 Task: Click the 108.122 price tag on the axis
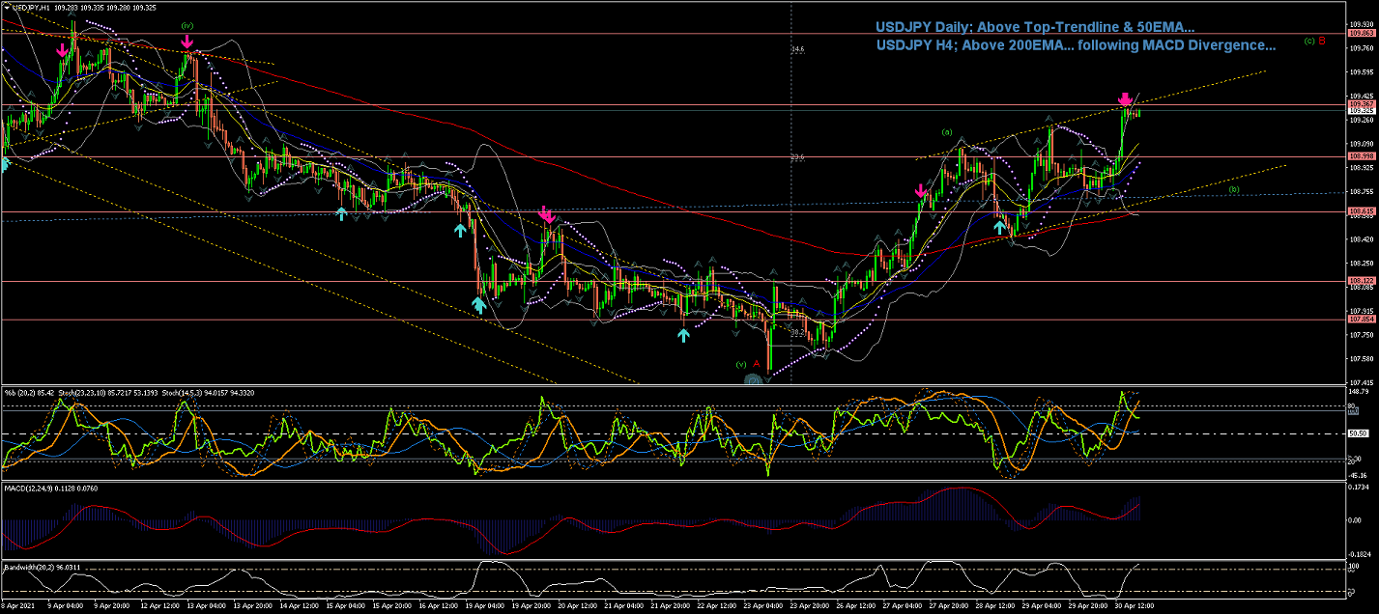tap(1362, 281)
